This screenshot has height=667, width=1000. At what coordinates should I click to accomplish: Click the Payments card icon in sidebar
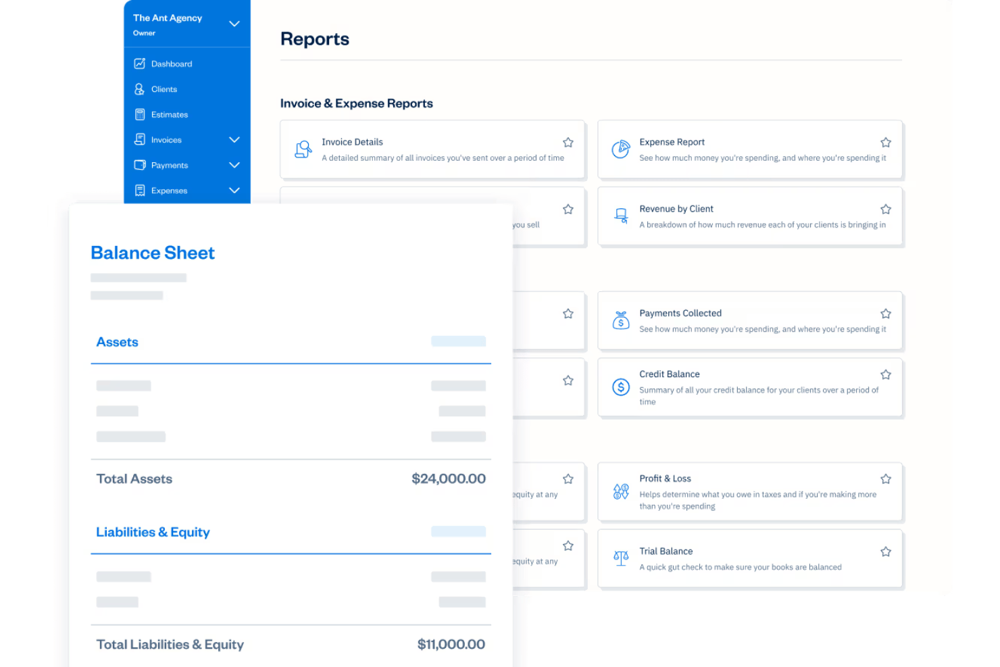(x=140, y=165)
